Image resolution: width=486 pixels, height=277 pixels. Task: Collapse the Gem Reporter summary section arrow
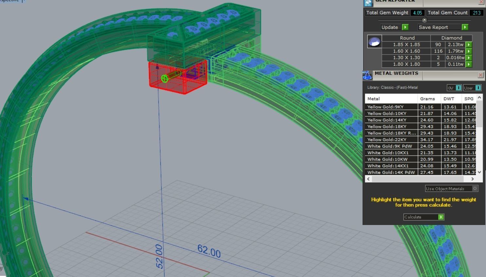tap(424, 20)
